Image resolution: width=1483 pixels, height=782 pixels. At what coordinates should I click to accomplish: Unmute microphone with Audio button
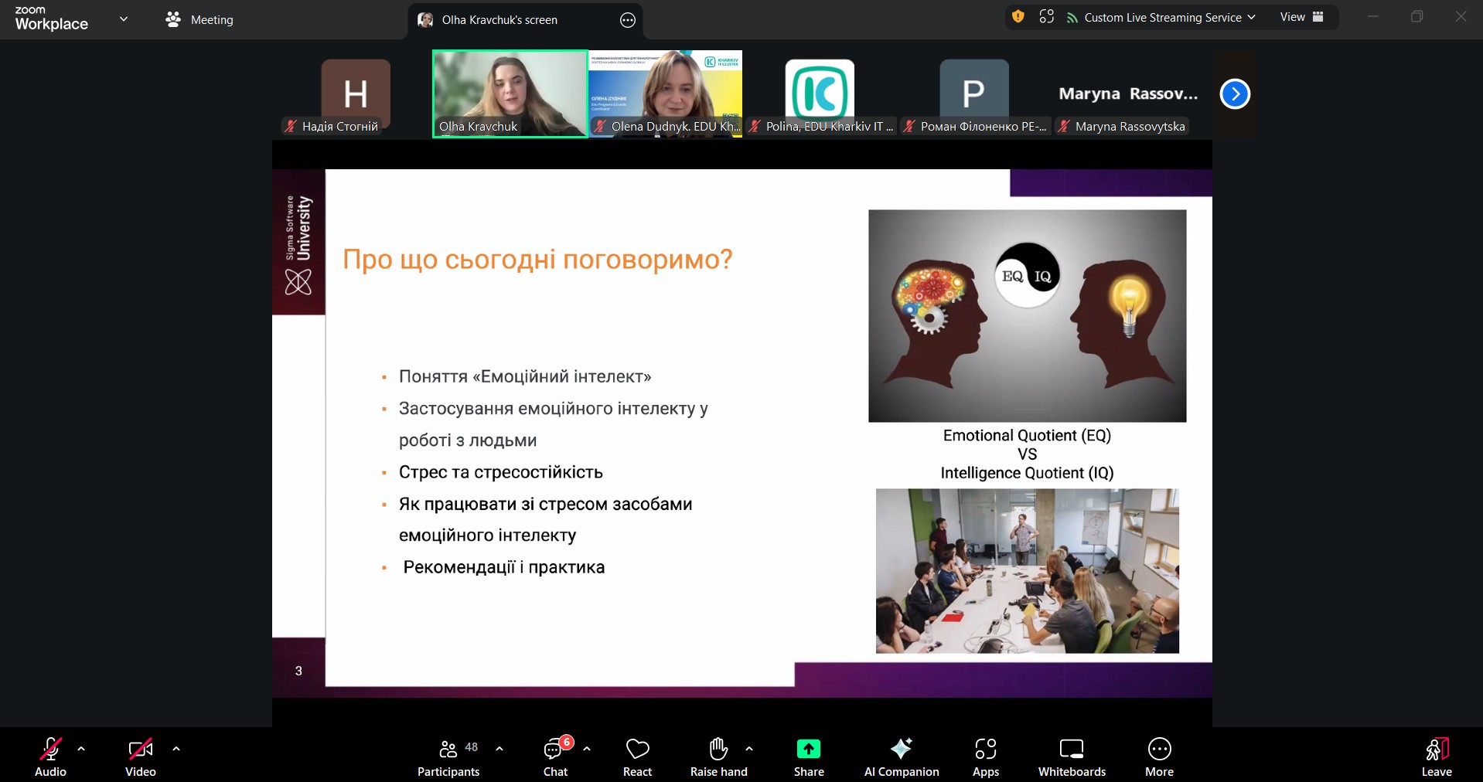click(50, 757)
